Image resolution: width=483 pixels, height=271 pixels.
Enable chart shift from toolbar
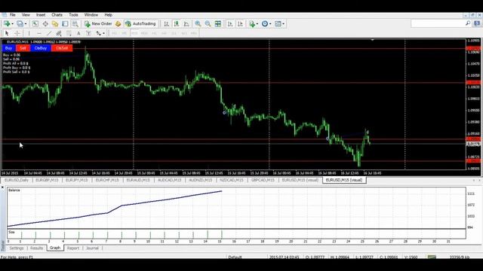coord(240,23)
